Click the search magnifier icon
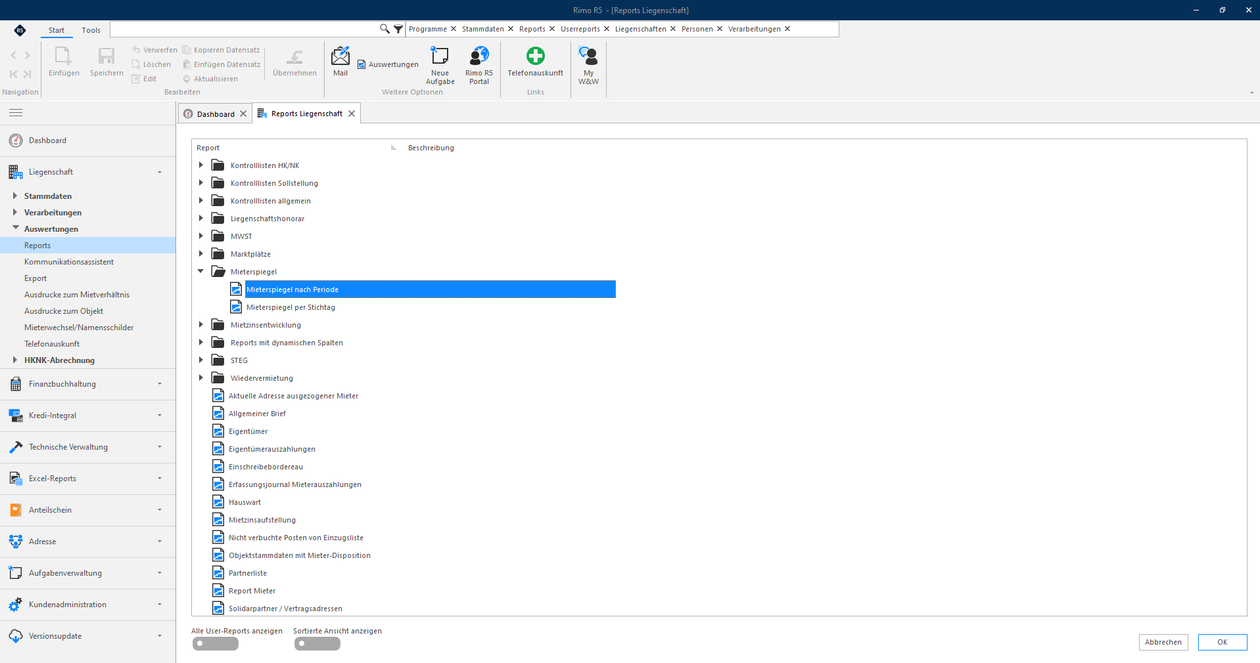1260x663 pixels. [385, 29]
